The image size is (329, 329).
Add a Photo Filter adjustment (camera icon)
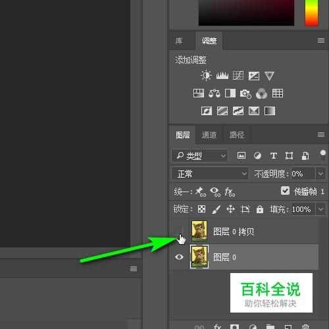pos(245,93)
